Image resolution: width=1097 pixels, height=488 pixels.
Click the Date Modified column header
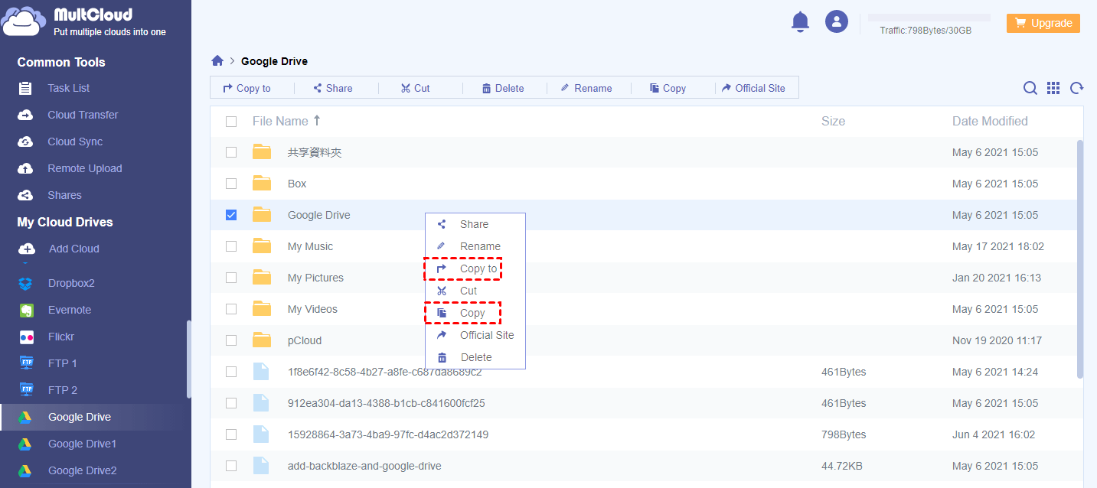[990, 121]
